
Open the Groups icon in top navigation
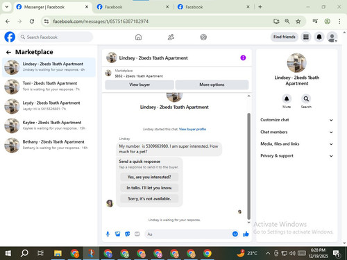[x=203, y=37]
